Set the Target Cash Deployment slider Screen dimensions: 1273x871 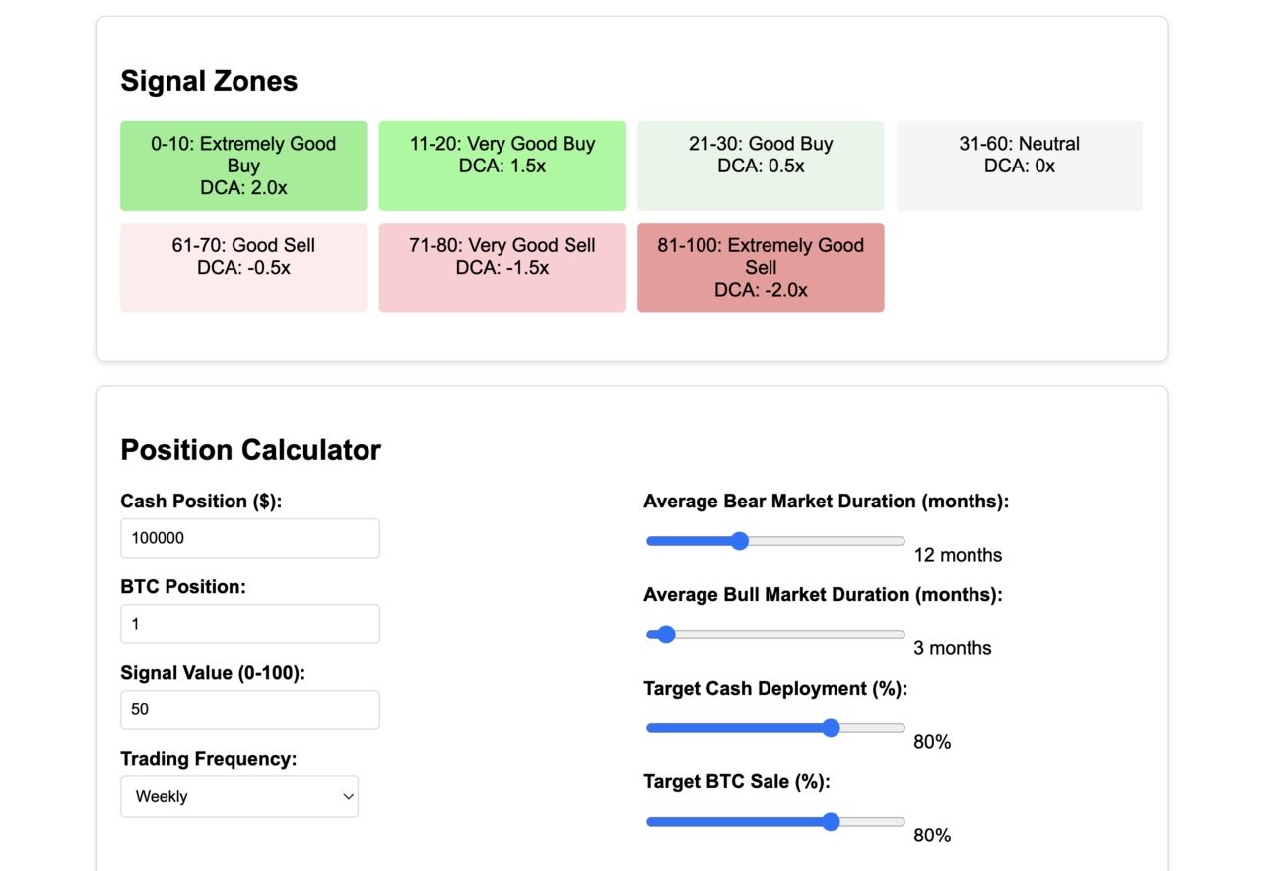(775, 728)
